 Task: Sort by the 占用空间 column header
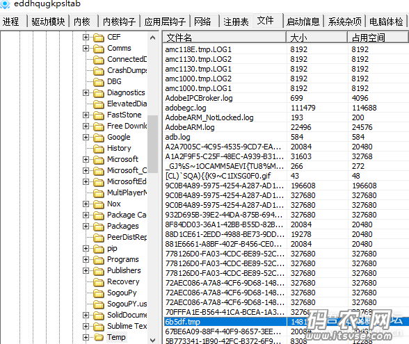click(x=378, y=38)
